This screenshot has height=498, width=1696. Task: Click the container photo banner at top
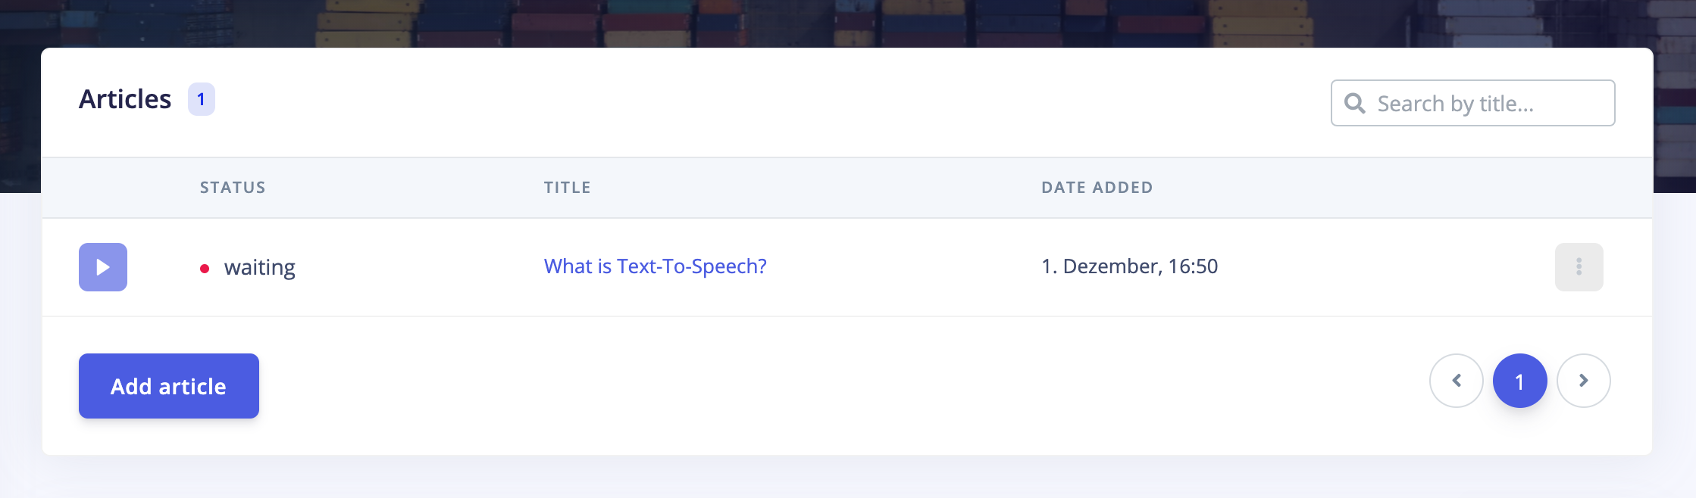tap(848, 23)
